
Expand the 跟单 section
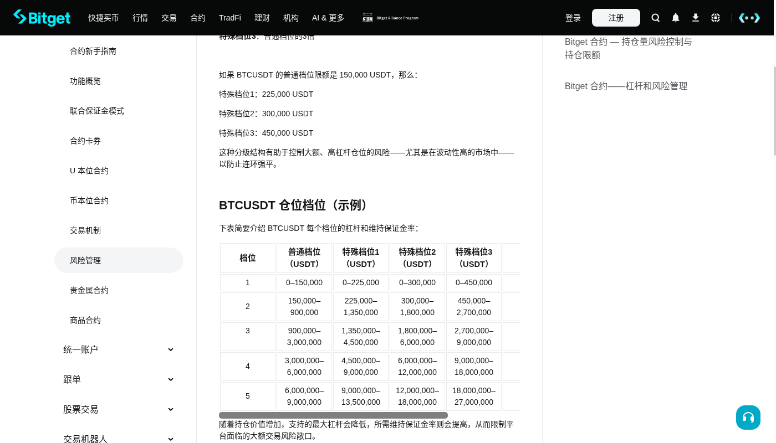pyautogui.click(x=119, y=379)
